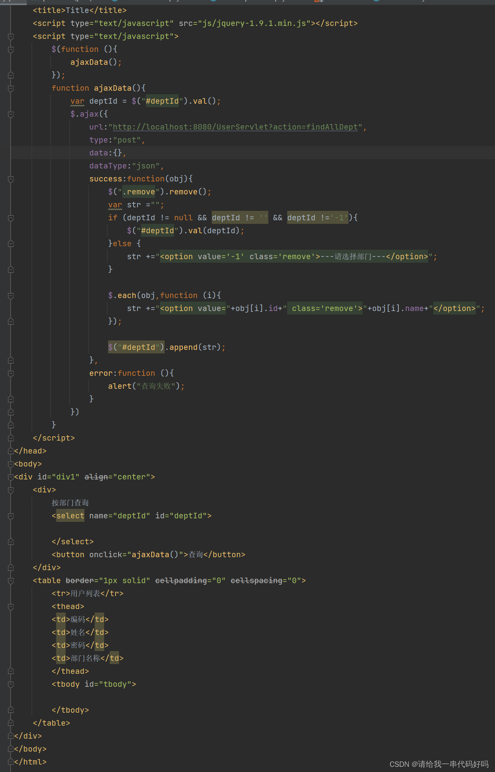
Task: Click obj[i].name in the option string
Action: [398, 309]
